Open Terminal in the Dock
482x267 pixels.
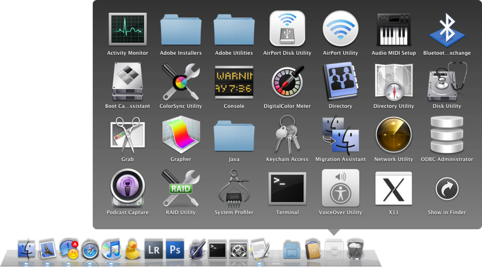point(217,250)
